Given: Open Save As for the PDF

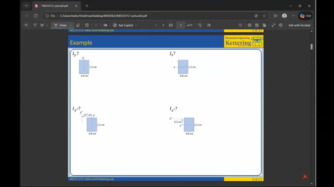Looking at the screenshot, I should (x=264, y=25).
